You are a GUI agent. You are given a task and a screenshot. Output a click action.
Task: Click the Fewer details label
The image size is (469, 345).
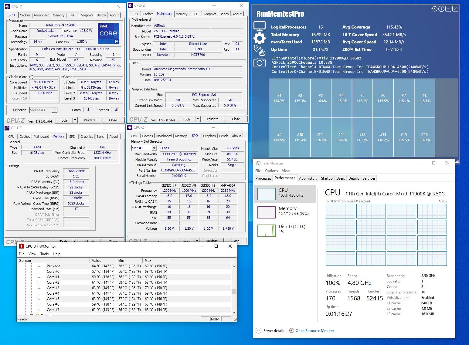point(274,331)
